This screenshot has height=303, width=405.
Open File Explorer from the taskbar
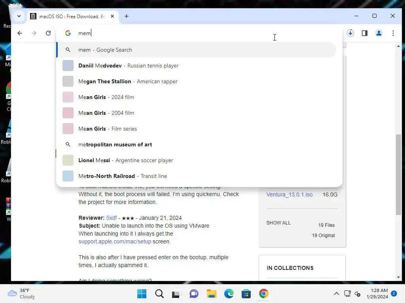[211, 294]
